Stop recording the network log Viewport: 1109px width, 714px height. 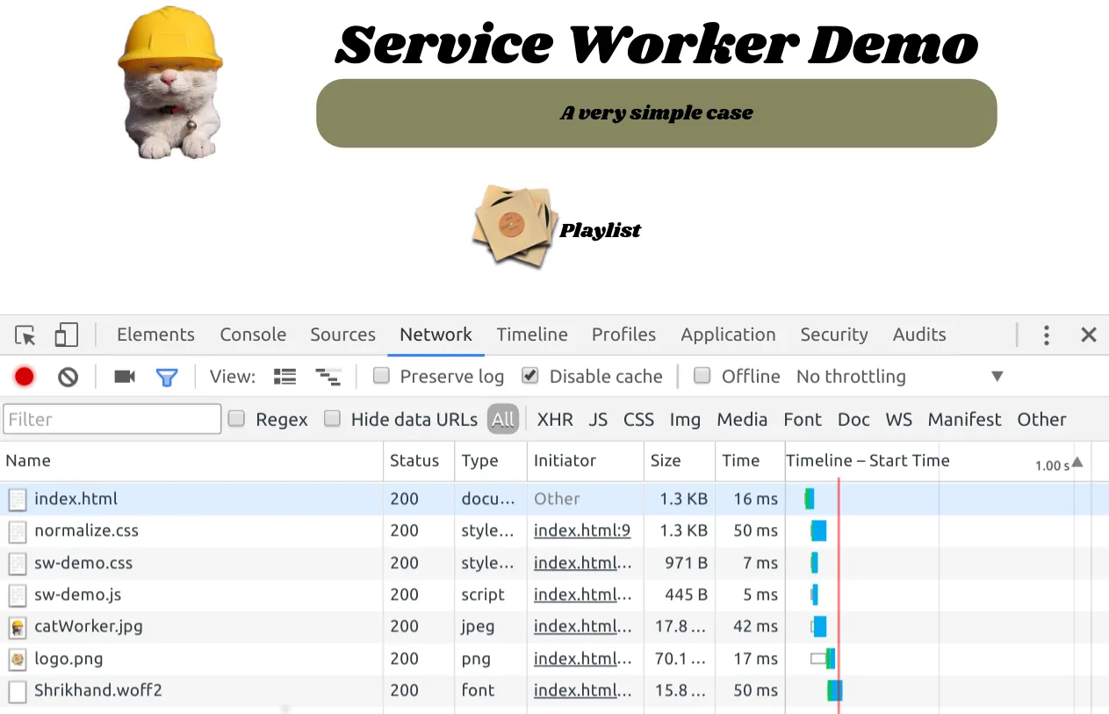click(x=25, y=377)
